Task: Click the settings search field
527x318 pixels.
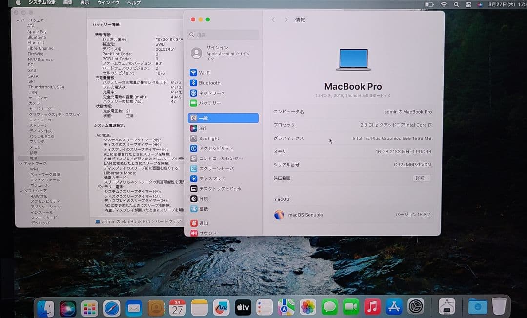Action: tap(223, 35)
